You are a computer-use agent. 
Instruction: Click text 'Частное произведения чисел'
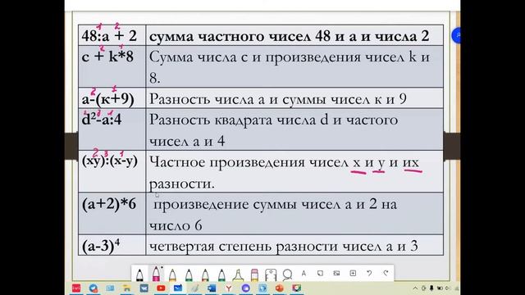click(249, 162)
